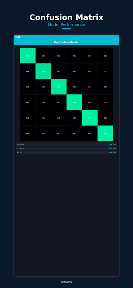
Task: Open the Recall metric row
Action: 66,153
